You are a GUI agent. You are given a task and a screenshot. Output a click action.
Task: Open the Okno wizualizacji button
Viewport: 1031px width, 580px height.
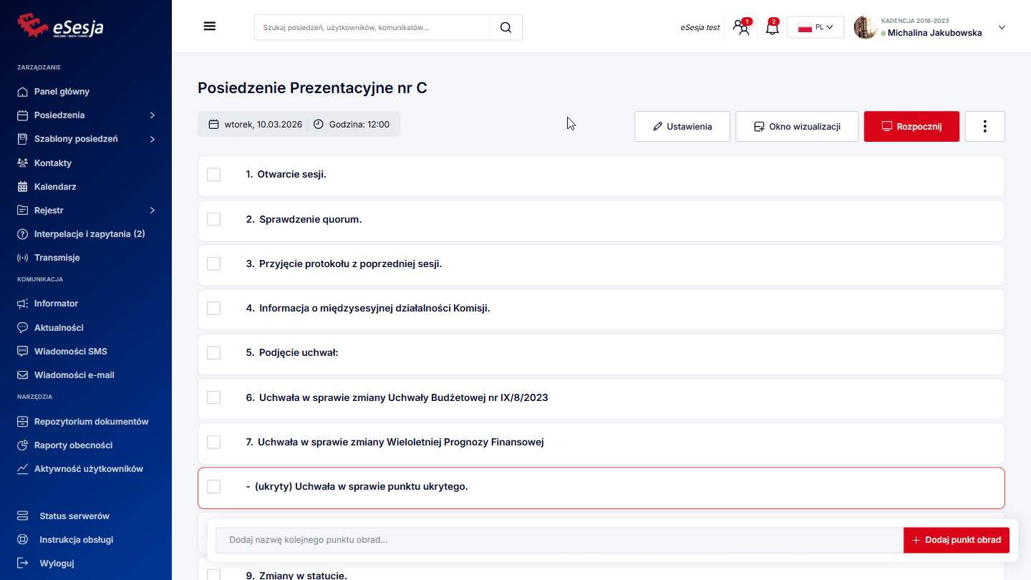tap(796, 127)
